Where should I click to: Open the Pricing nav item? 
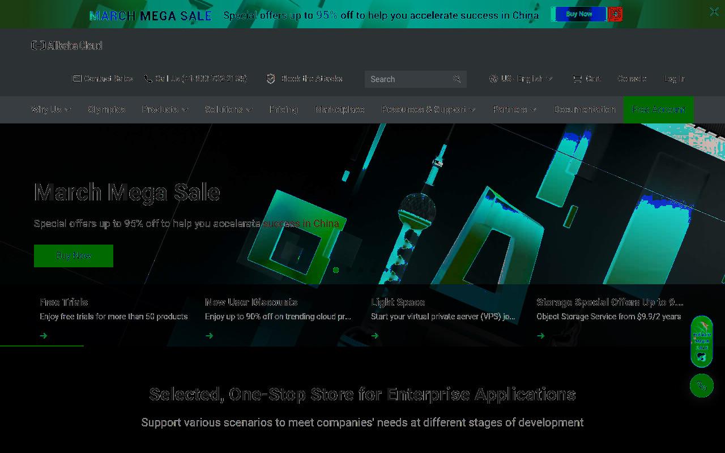point(283,109)
